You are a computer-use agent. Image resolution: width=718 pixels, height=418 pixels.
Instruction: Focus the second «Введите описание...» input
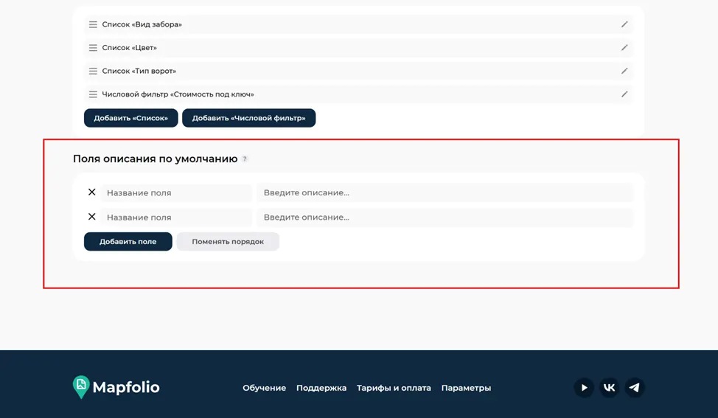point(445,217)
